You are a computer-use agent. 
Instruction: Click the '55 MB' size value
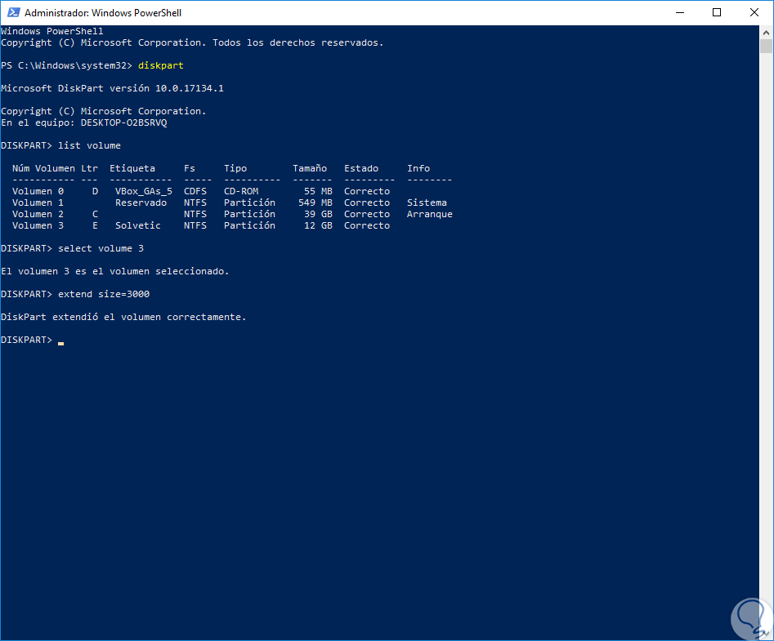pyautogui.click(x=319, y=191)
